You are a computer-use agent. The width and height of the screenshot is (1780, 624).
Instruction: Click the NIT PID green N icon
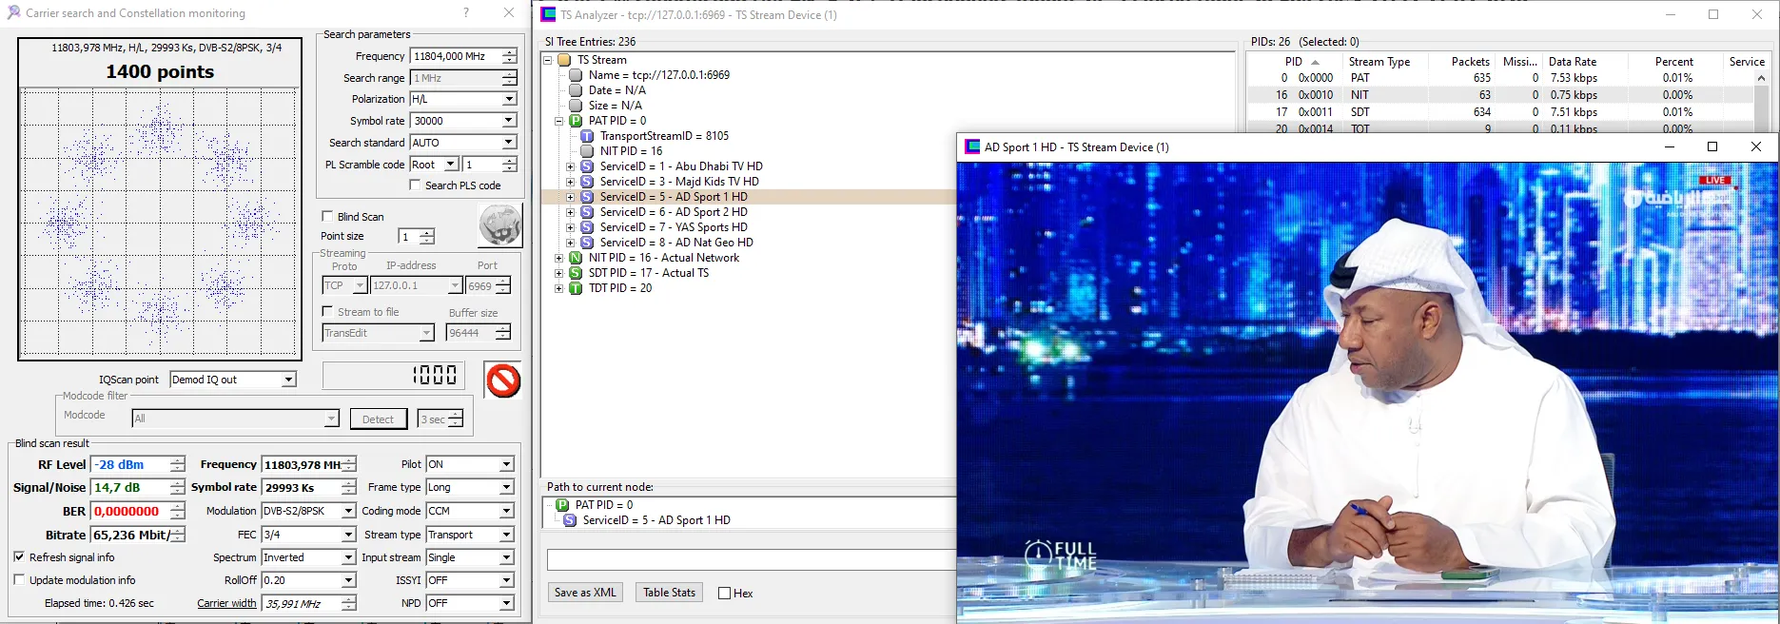pyautogui.click(x=576, y=258)
